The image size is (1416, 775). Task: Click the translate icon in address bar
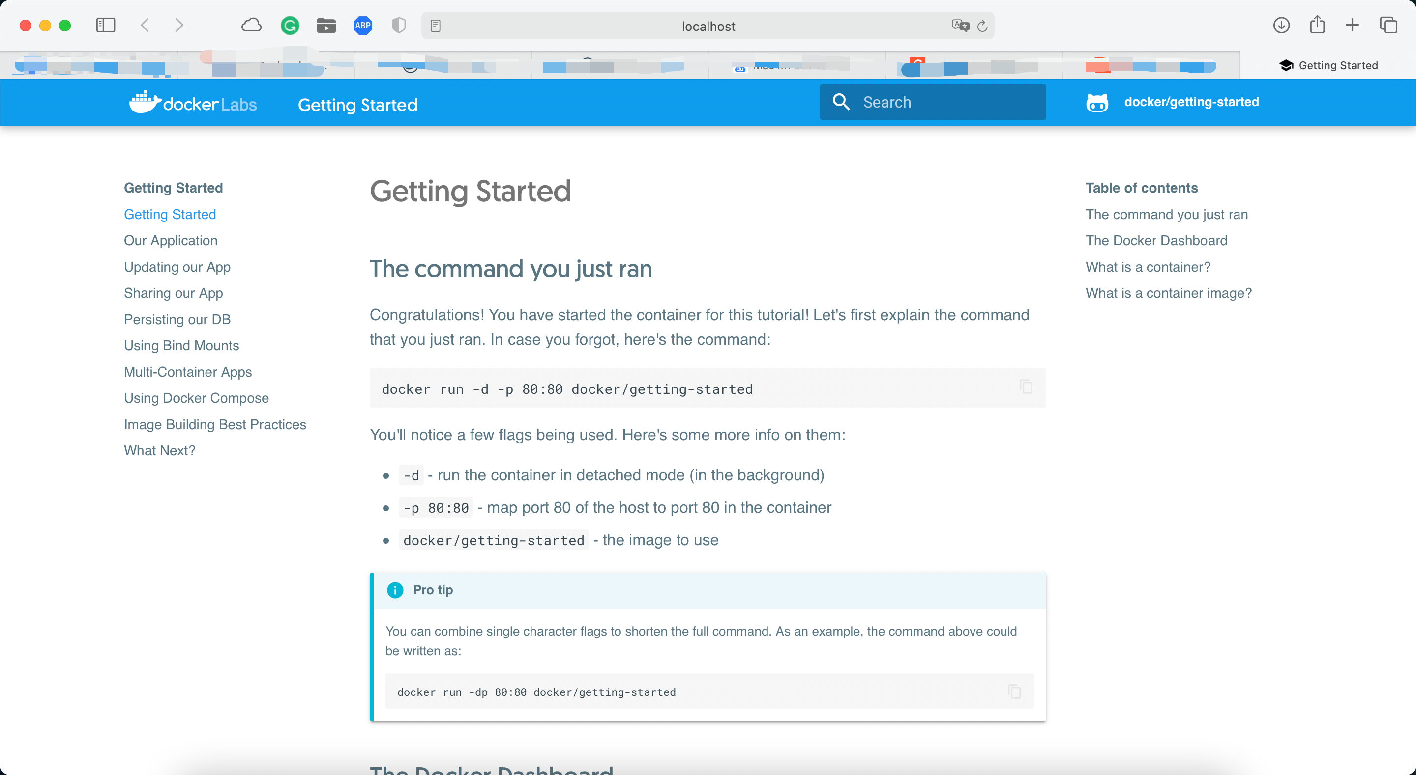pyautogui.click(x=960, y=26)
